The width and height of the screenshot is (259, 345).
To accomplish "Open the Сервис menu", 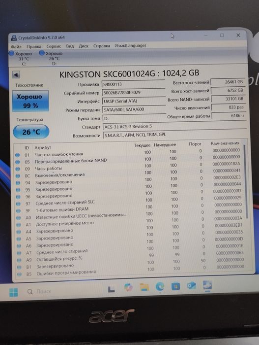I will tap(54, 46).
